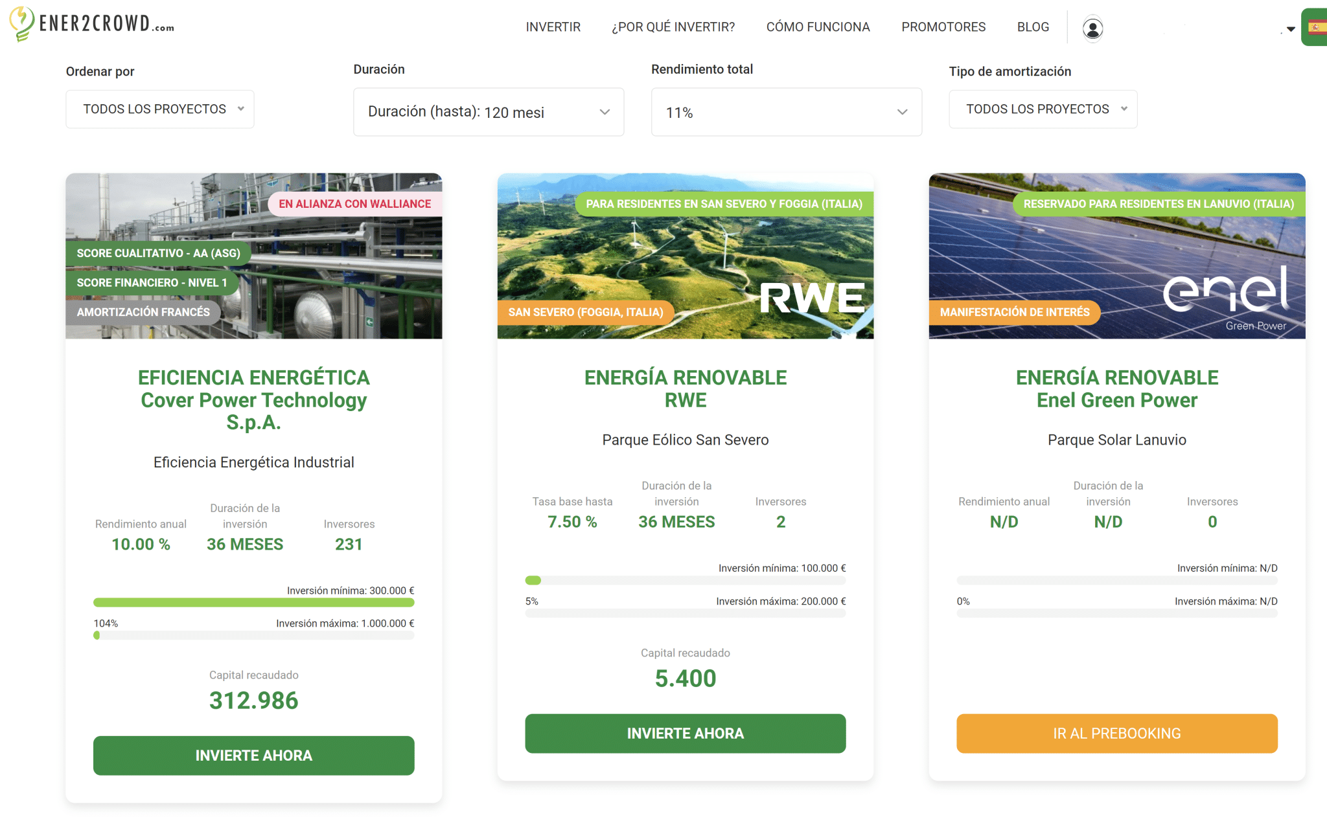Click Parque Eólico San Severo subtitle
Image resolution: width=1327 pixels, height=817 pixels.
pyautogui.click(x=686, y=440)
